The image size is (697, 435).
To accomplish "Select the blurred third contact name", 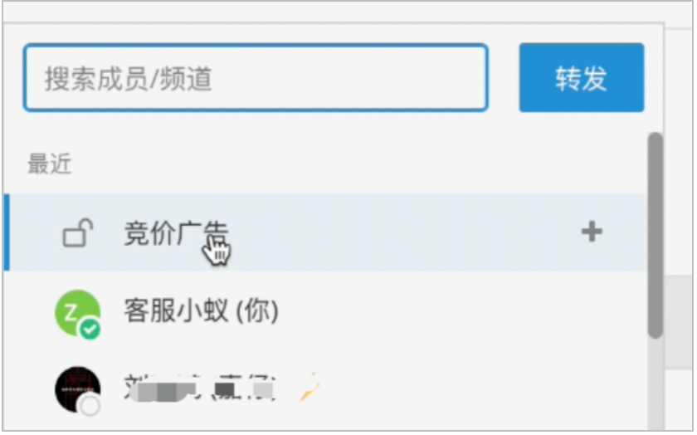I will point(200,389).
